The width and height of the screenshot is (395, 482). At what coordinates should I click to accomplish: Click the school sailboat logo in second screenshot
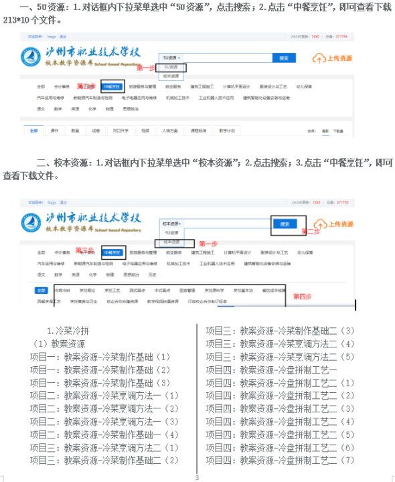[x=31, y=222]
